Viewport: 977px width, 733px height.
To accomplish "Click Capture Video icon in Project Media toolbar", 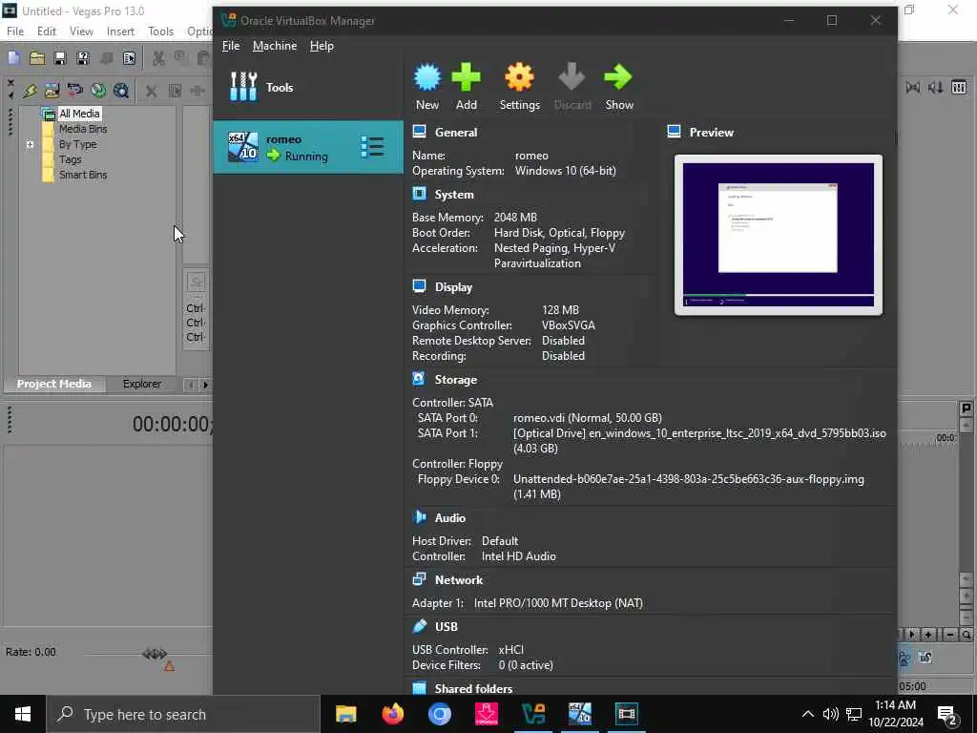I will click(74, 91).
